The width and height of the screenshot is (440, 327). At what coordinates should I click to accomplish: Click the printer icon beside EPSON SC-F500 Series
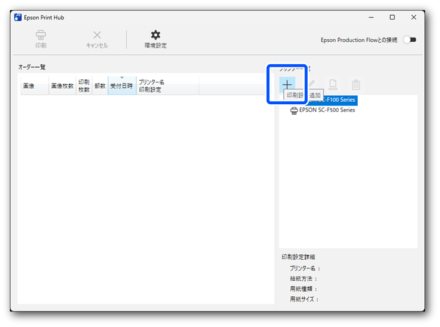pyautogui.click(x=294, y=110)
